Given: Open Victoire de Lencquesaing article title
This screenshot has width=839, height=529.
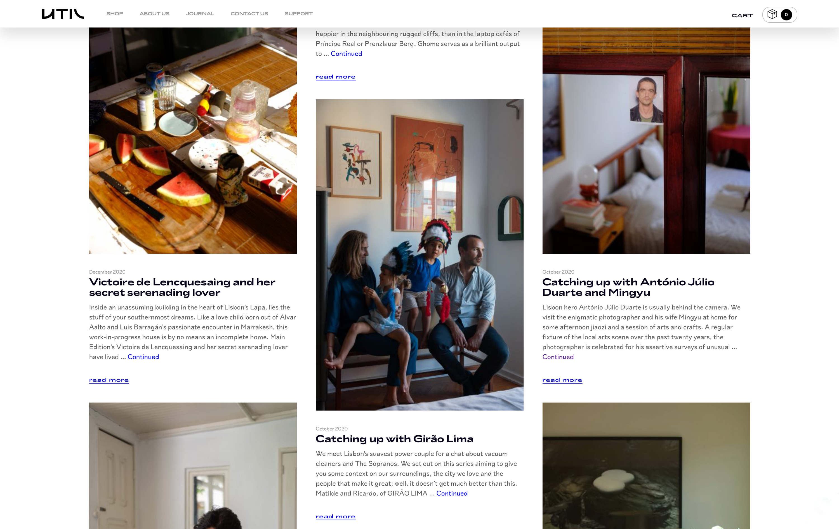Looking at the screenshot, I should click(x=182, y=287).
